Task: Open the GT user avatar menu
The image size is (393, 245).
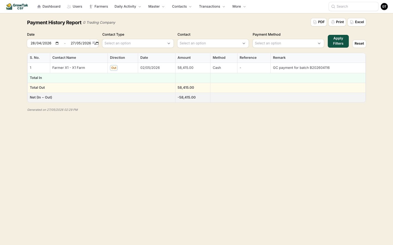Action: click(384, 7)
